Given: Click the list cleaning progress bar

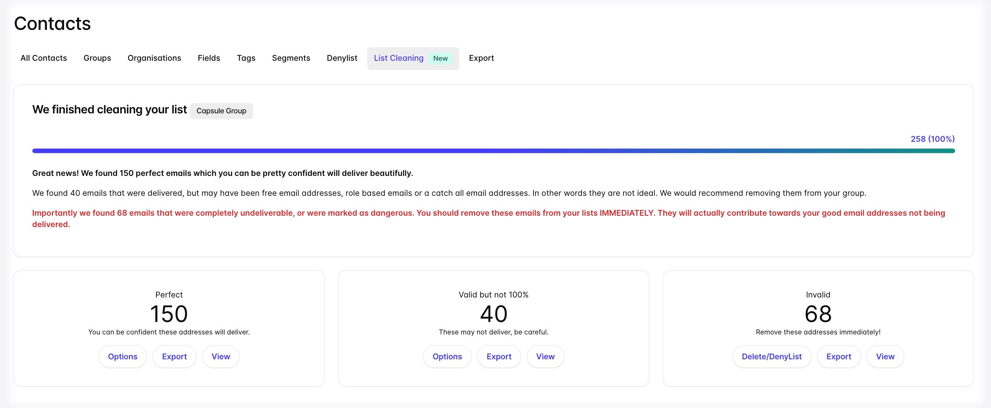Looking at the screenshot, I should (493, 151).
